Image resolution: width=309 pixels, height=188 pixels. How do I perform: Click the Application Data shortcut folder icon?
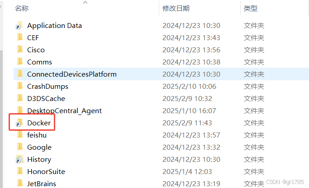[19, 25]
